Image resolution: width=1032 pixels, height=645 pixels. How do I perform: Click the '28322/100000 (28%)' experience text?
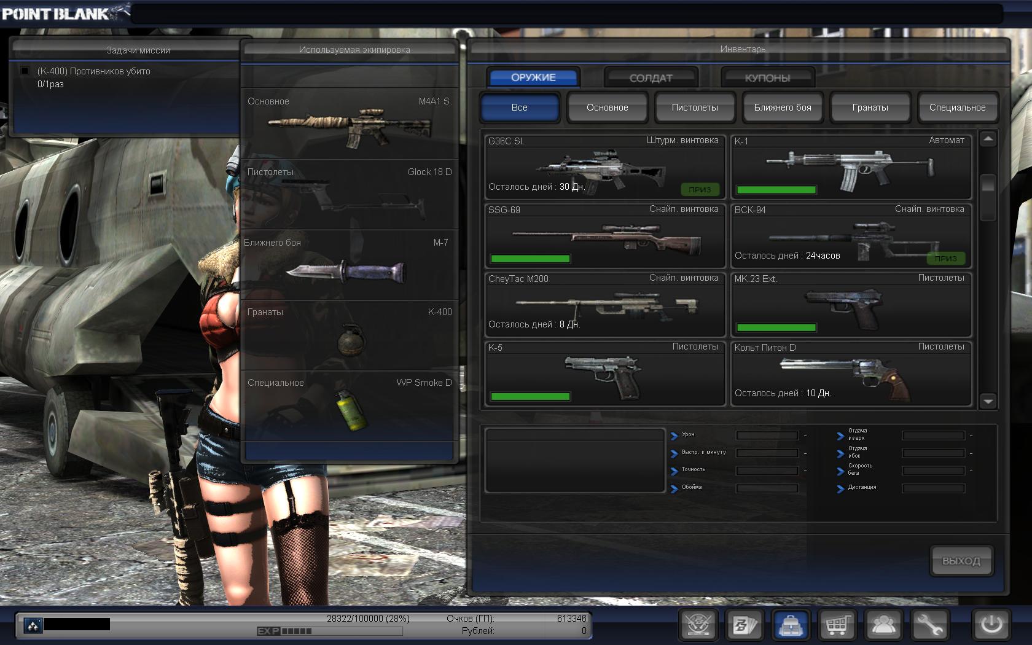[x=368, y=619]
